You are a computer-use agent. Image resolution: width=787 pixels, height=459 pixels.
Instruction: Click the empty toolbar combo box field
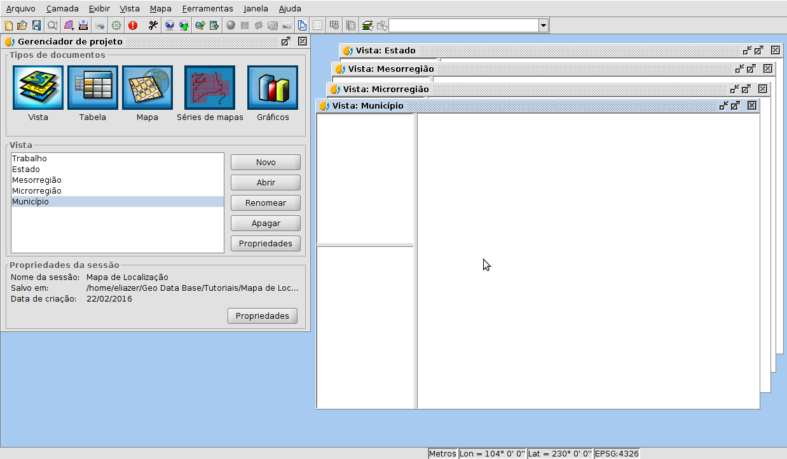click(463, 25)
